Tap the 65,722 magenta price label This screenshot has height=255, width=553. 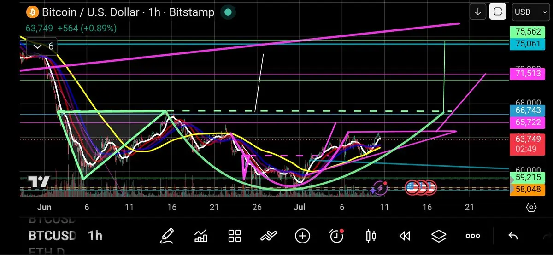pos(528,122)
